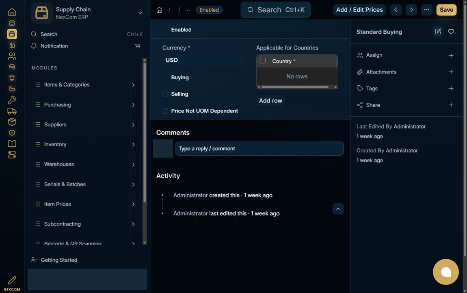Expand the Serials & Batches chevron
The width and height of the screenshot is (467, 293).
[x=134, y=184]
